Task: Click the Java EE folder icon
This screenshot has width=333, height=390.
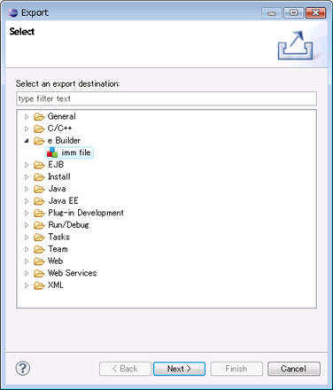Action: (39, 201)
